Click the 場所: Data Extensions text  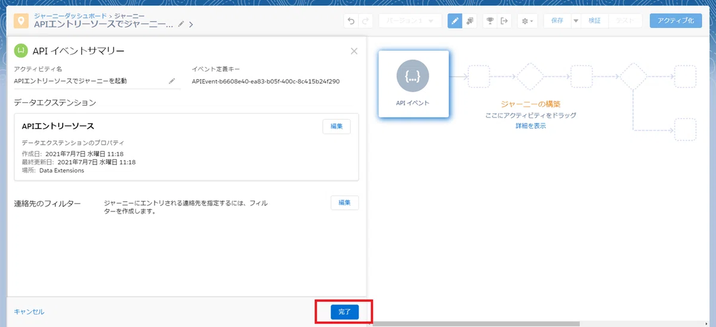point(53,170)
